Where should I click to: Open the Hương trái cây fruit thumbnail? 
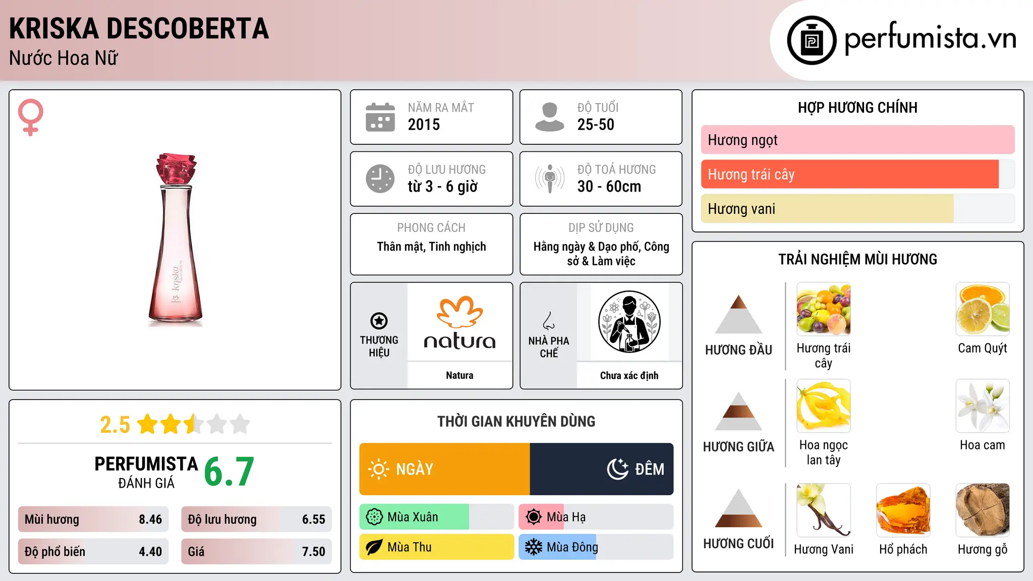click(x=823, y=309)
